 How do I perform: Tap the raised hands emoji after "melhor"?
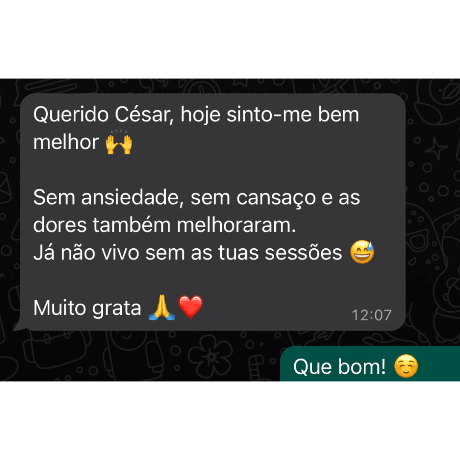point(119,142)
